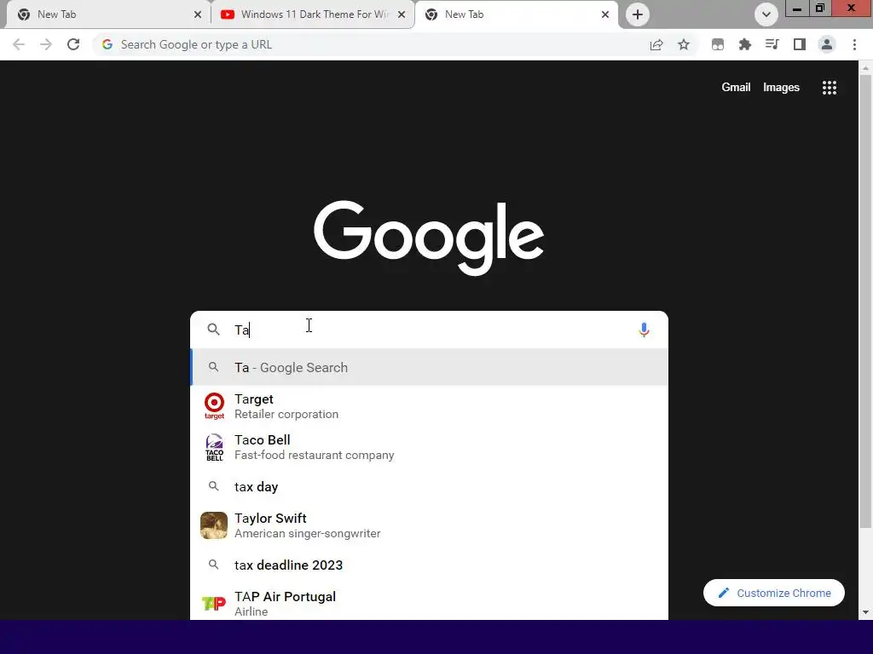Viewport: 873px width, 654px height.
Task: Click the Google icon in address bar
Action: click(107, 44)
